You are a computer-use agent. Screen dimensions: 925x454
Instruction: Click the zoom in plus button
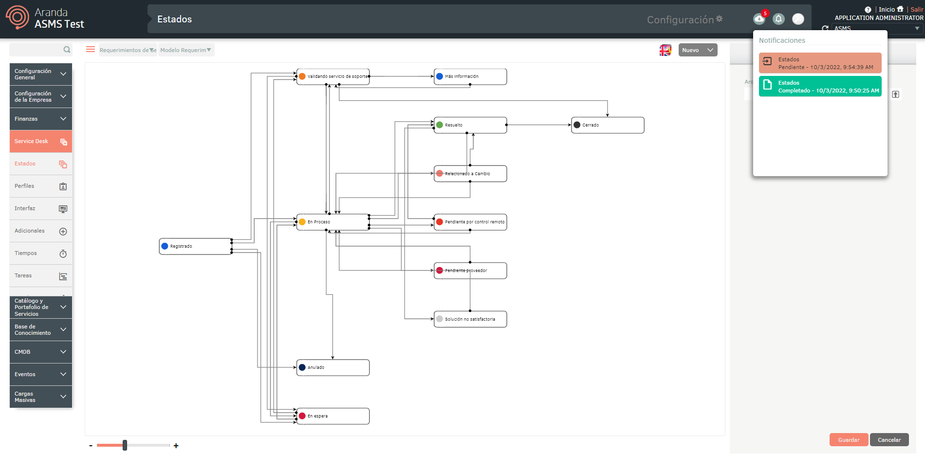(176, 446)
